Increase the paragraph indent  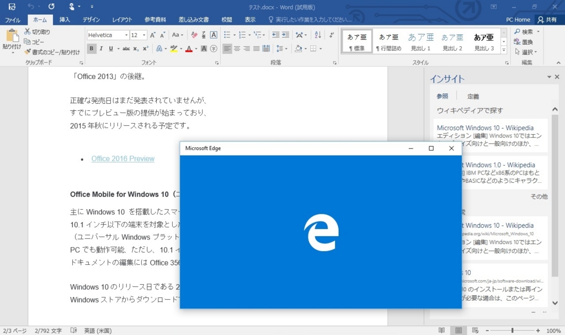pyautogui.click(x=285, y=35)
